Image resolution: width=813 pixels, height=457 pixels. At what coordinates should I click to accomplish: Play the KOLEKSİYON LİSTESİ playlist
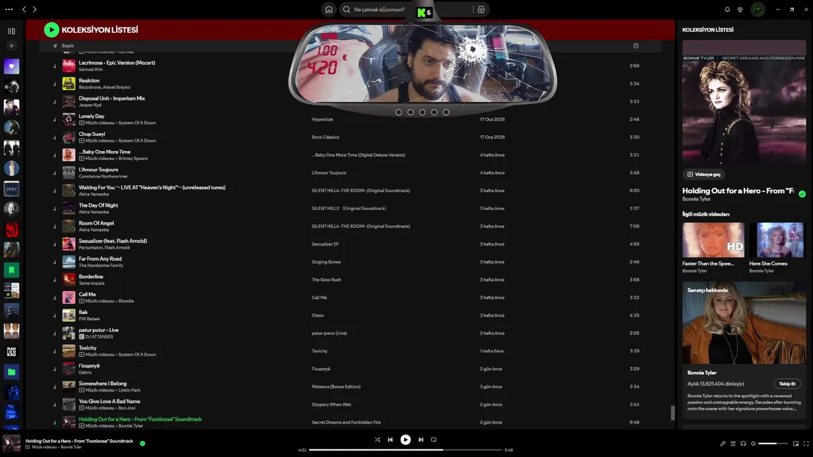[x=51, y=30]
